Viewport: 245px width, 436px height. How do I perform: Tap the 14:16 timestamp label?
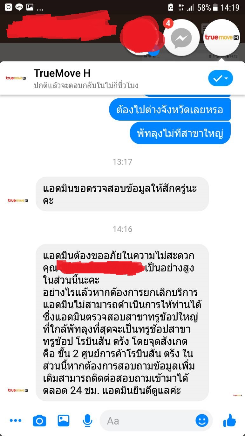tap(122, 229)
